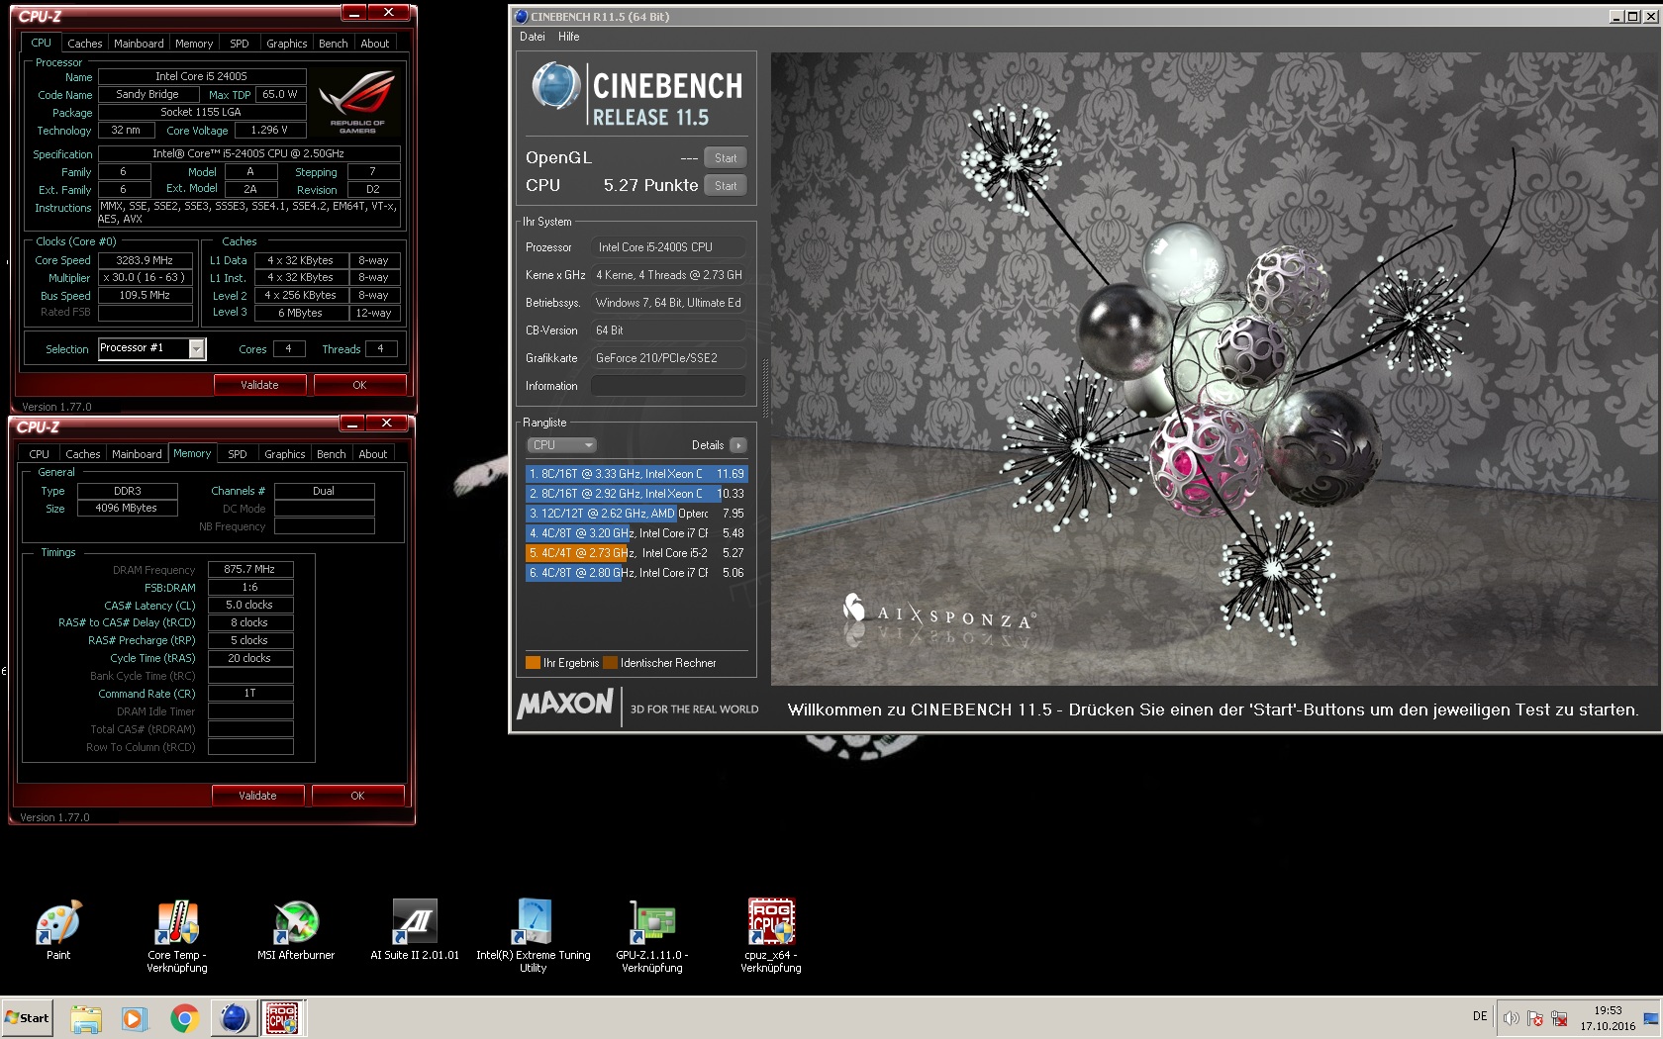
Task: Open Windows Media Player from the taskbar
Action: [134, 1018]
